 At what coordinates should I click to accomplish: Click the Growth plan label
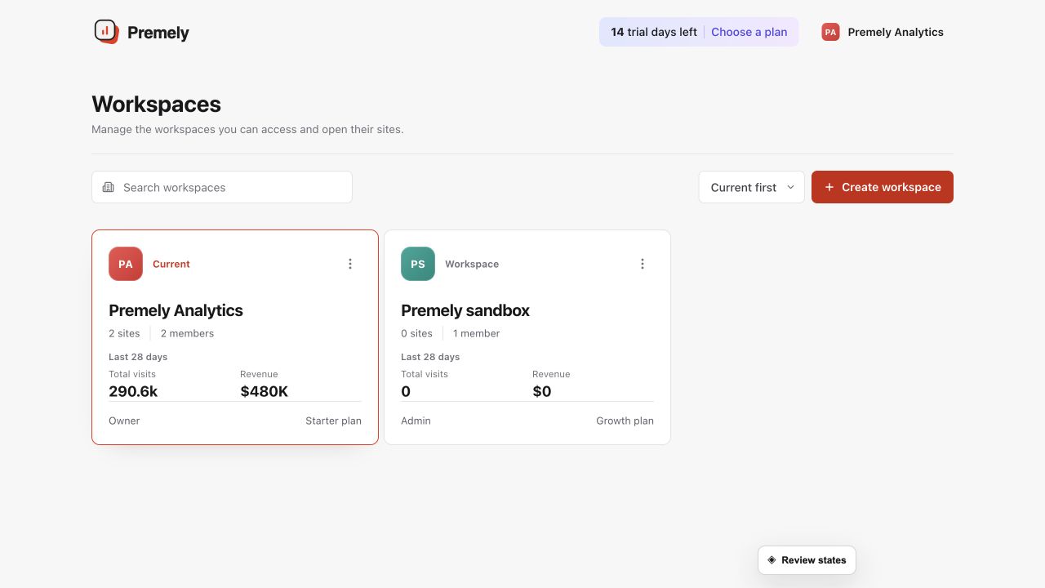point(625,421)
